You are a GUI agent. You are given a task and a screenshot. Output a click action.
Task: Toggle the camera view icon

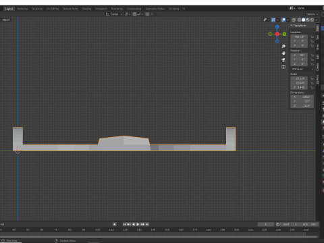[283, 60]
